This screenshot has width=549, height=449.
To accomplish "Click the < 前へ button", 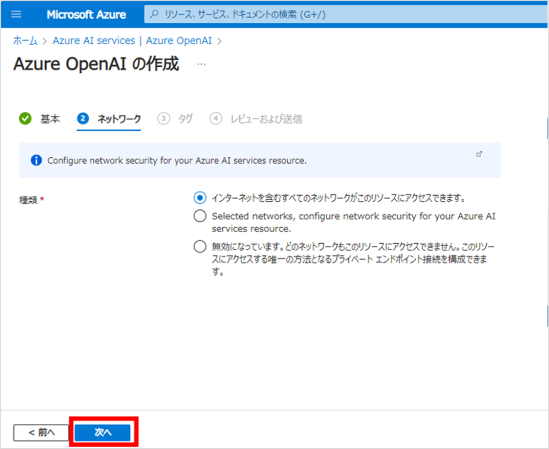I will [x=41, y=433].
